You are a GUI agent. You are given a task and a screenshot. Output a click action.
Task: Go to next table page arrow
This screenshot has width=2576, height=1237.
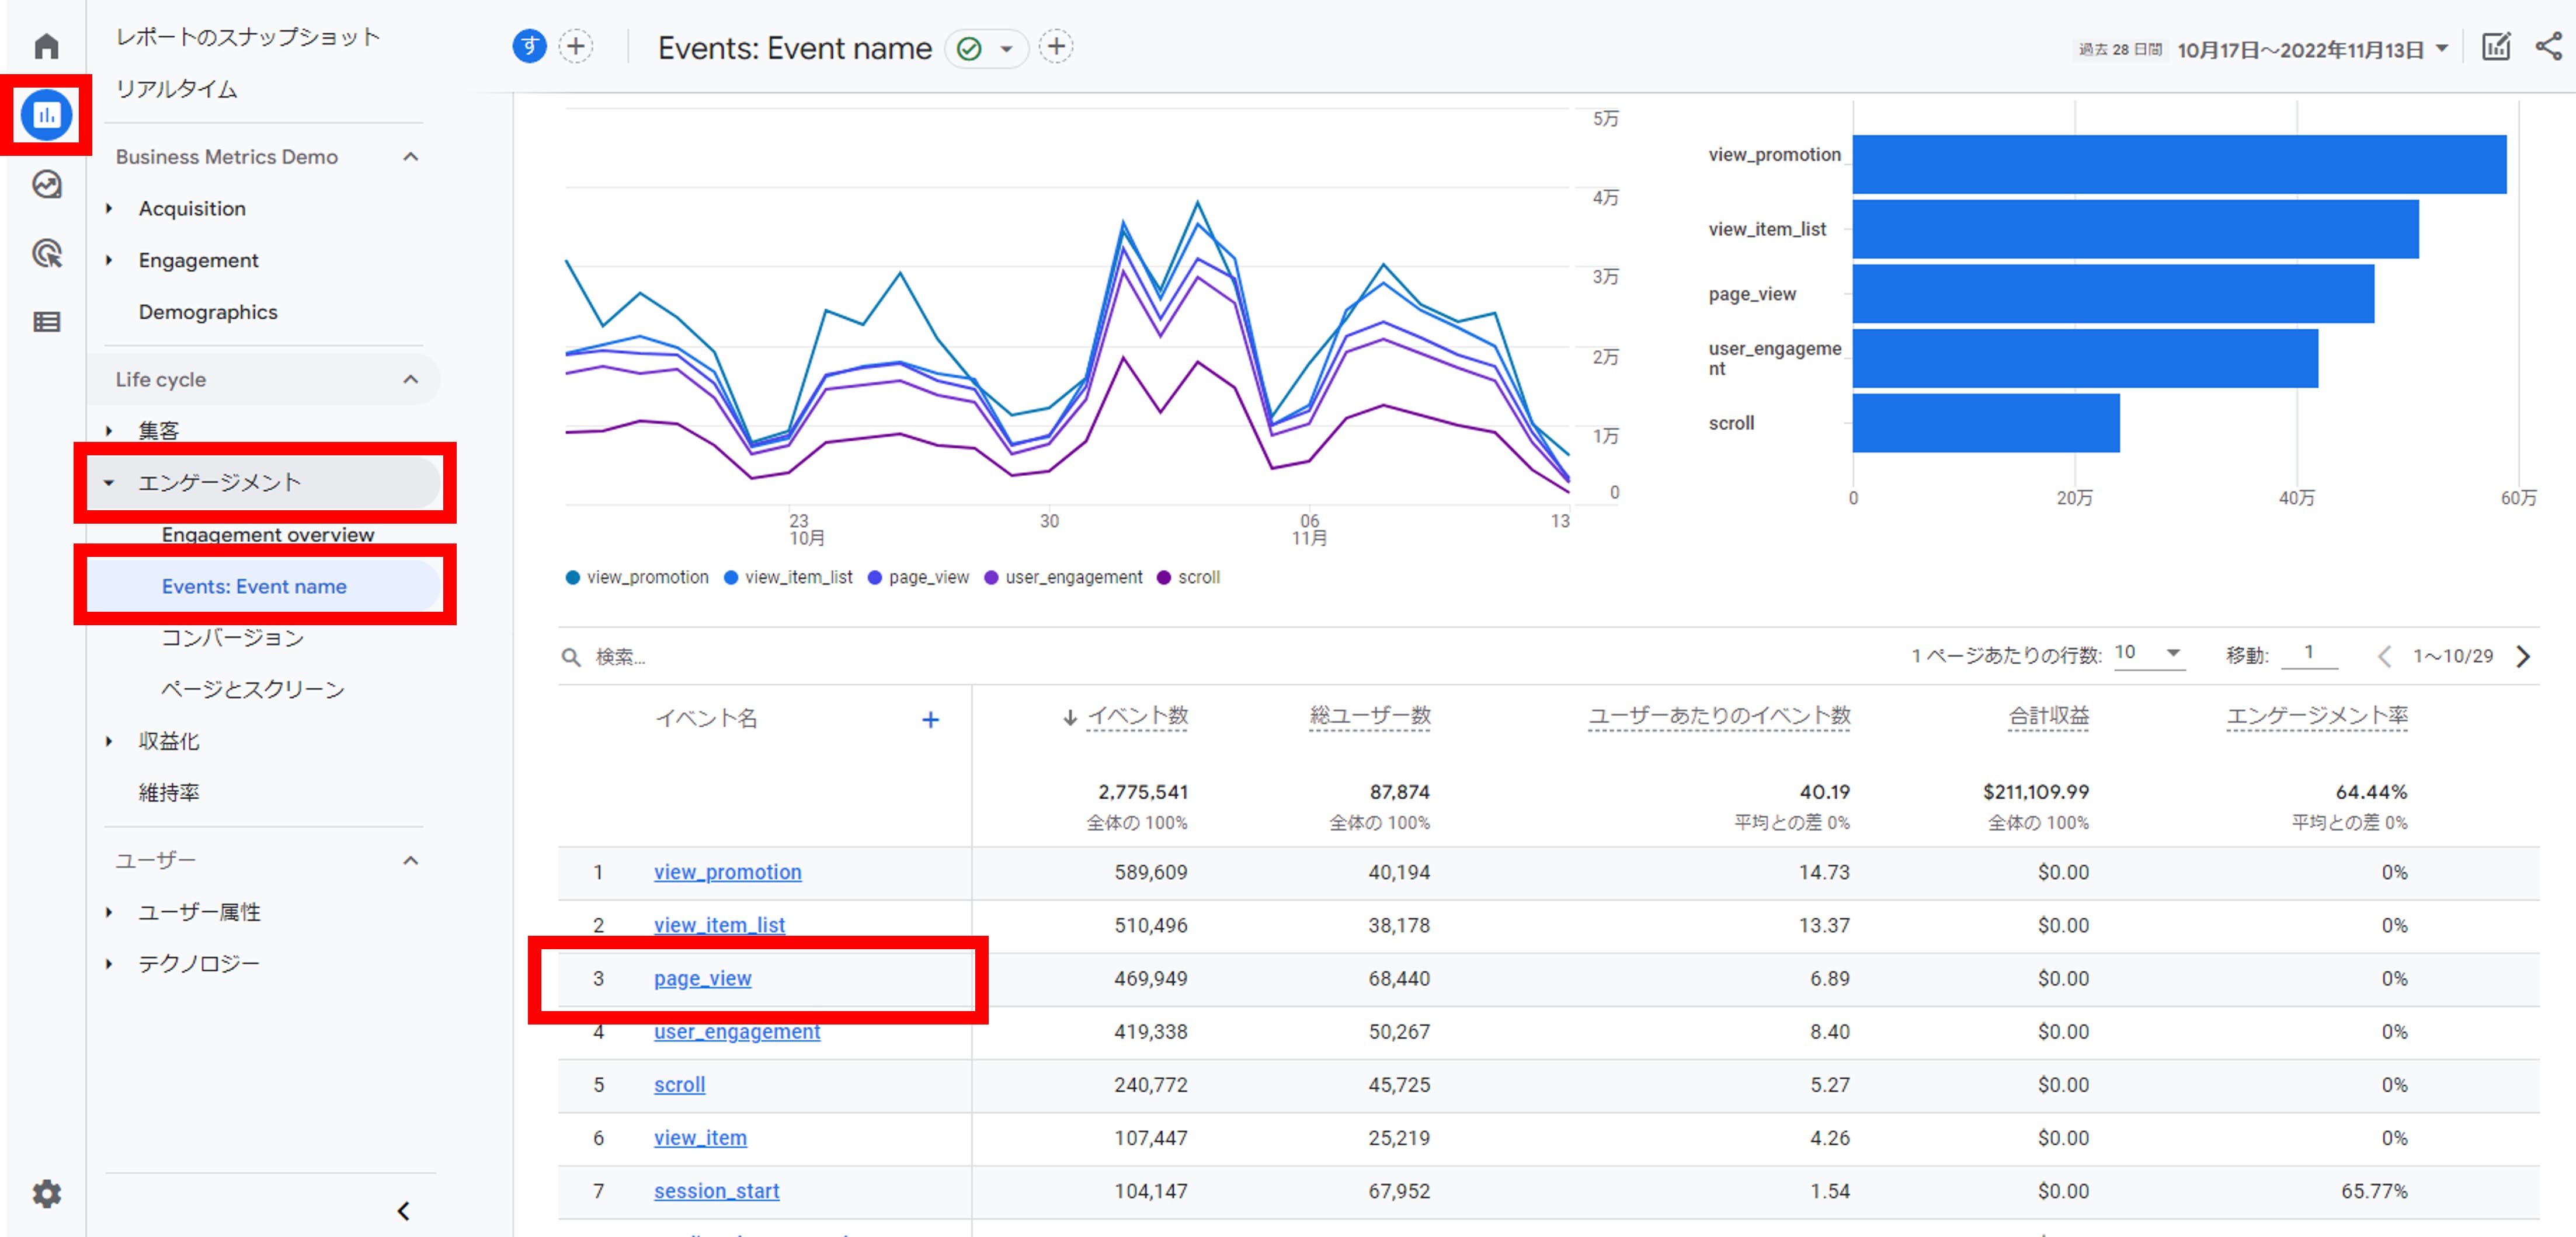[2523, 656]
